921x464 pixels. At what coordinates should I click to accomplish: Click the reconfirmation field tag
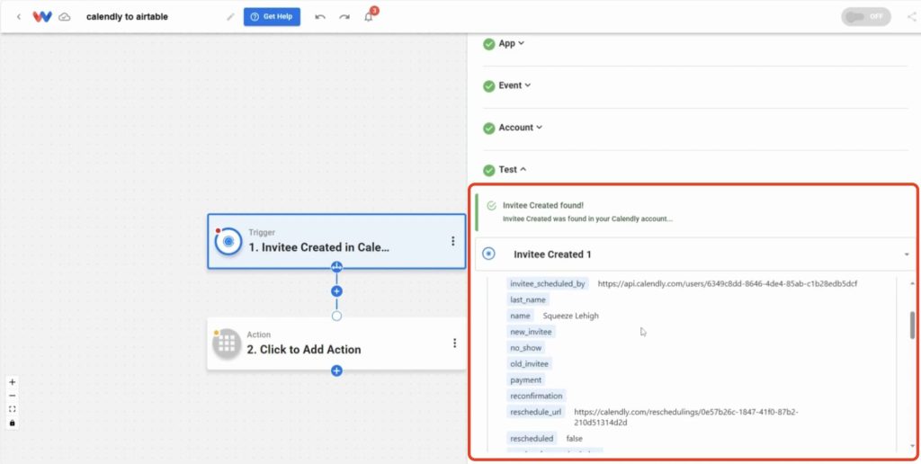point(536,396)
